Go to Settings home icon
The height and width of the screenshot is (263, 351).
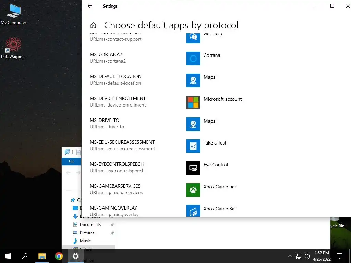tap(93, 25)
